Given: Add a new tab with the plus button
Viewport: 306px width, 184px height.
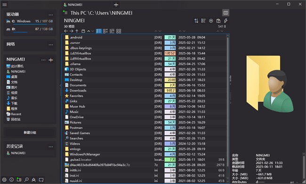Looking at the screenshot, I should click(x=116, y=5).
